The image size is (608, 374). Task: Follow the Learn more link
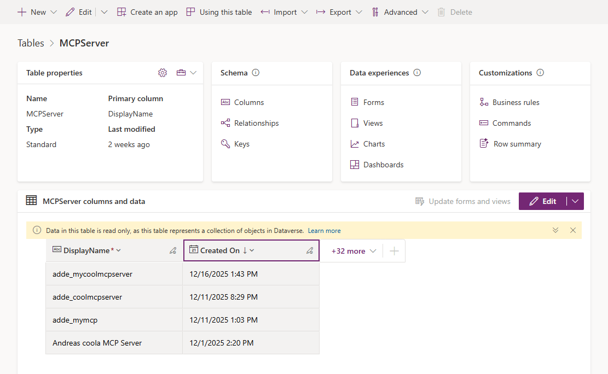click(324, 231)
